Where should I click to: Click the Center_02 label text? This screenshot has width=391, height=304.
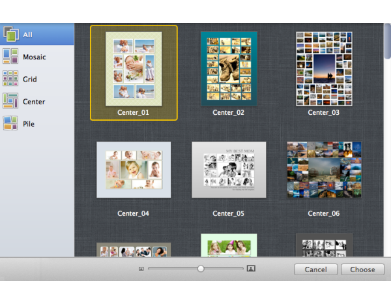pos(229,113)
